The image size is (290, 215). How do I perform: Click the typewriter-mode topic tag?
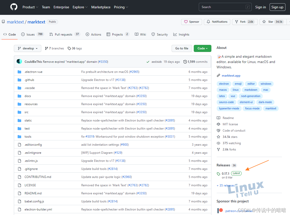pyautogui.click(x=229, y=108)
